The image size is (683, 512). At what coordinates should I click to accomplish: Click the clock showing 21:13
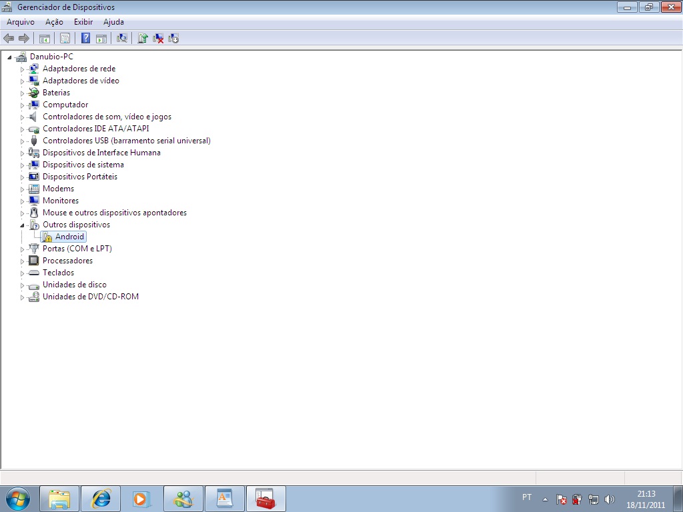[x=646, y=494]
